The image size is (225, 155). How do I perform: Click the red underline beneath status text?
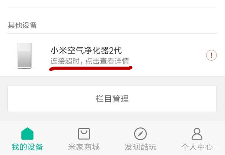(x=91, y=68)
